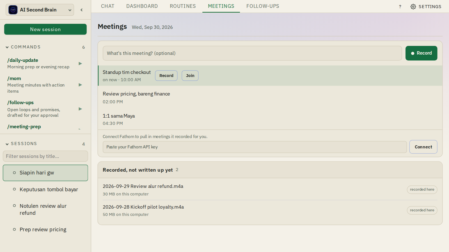
Task: Select the MEETINGS tab
Action: [x=221, y=6]
